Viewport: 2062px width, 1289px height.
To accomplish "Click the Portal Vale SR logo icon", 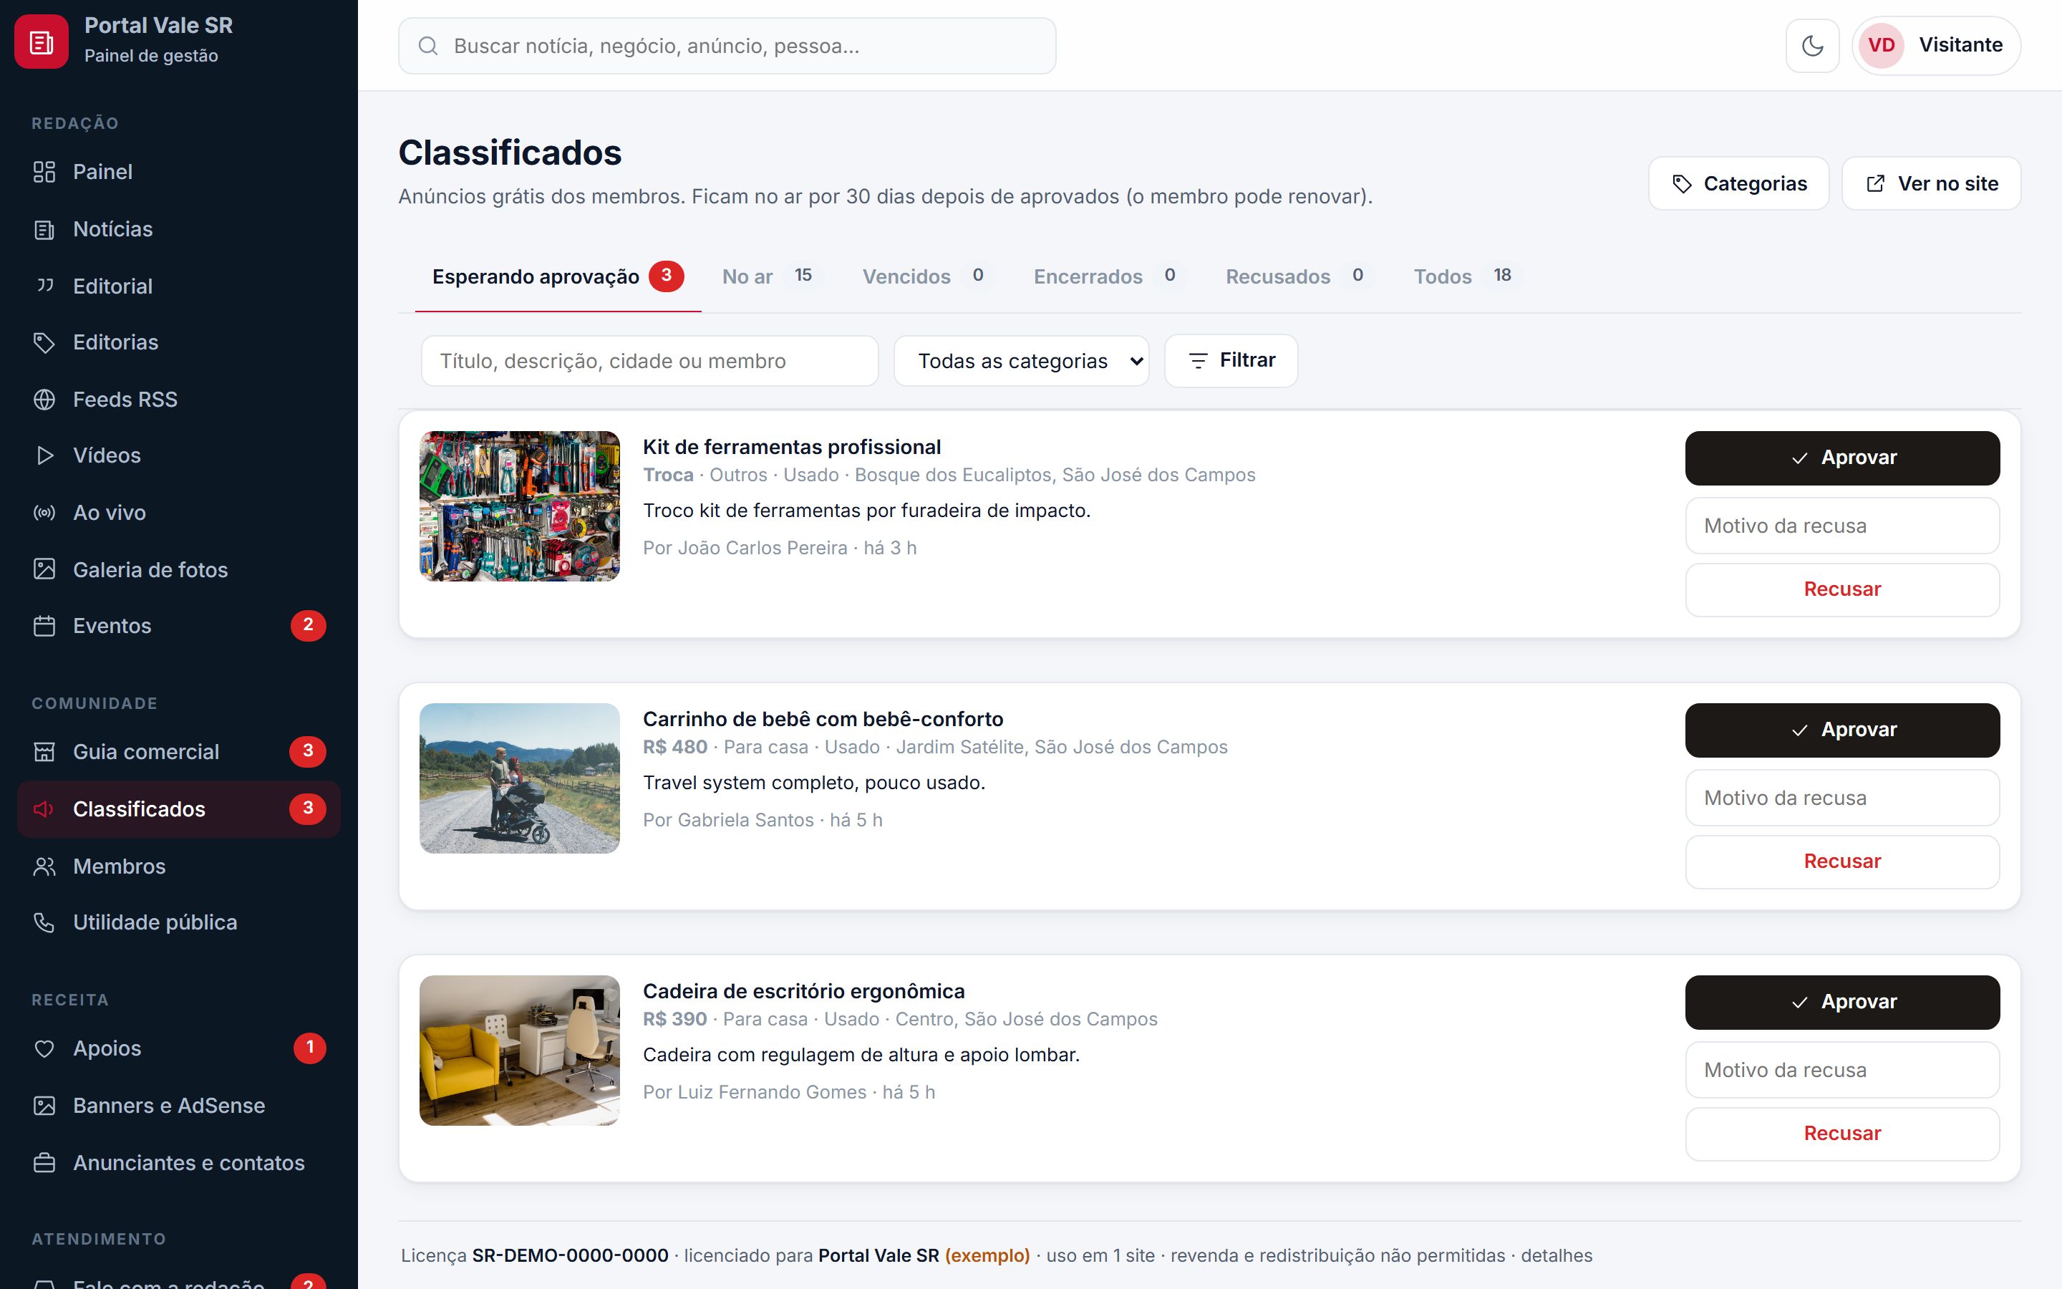I will click(41, 42).
